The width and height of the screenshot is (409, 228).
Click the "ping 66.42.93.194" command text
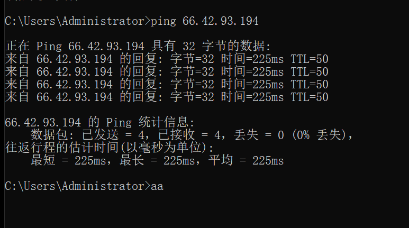(x=204, y=21)
